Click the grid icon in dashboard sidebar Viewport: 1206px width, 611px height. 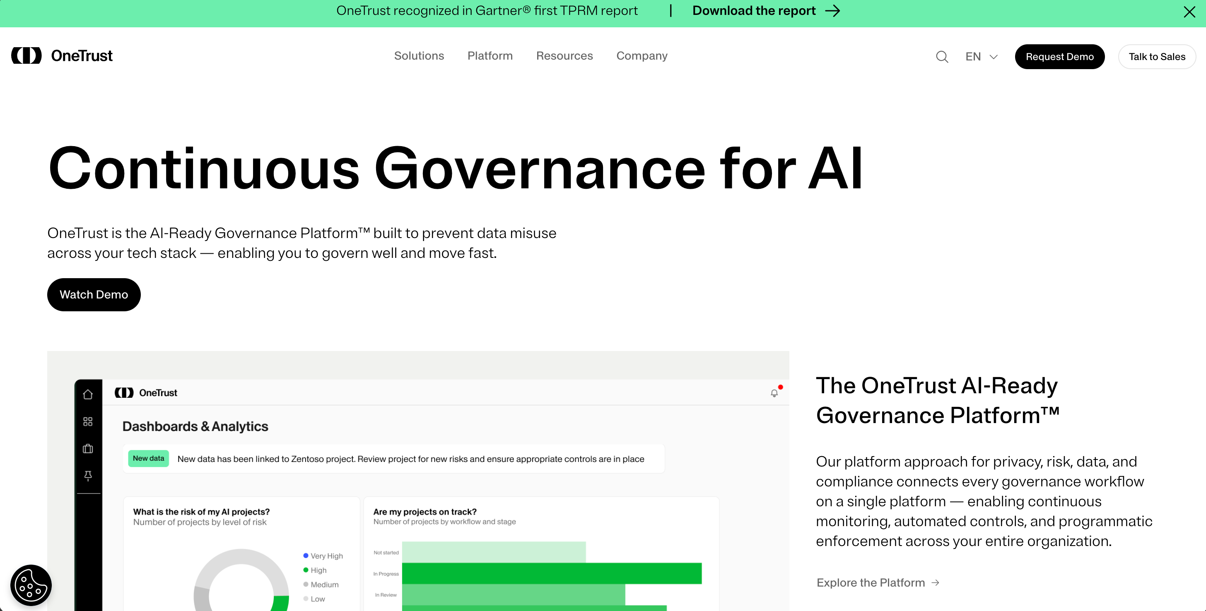pyautogui.click(x=87, y=421)
